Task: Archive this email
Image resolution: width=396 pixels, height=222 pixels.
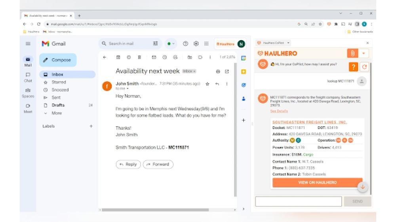Action: 118,57
